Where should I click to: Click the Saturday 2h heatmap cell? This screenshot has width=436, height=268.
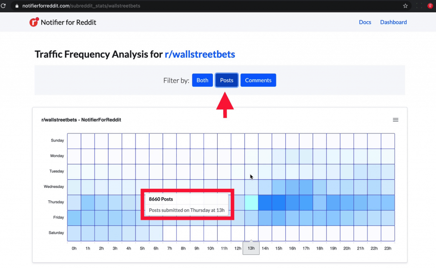101,233
